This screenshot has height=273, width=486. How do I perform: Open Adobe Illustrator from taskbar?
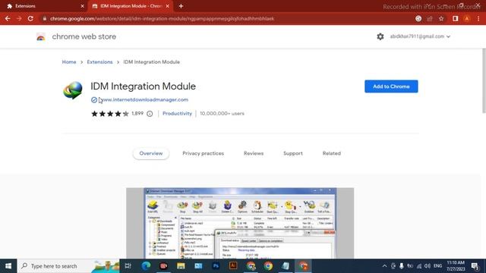pos(233,266)
